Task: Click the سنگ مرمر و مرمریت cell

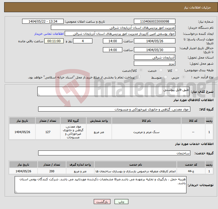Action: point(146,132)
